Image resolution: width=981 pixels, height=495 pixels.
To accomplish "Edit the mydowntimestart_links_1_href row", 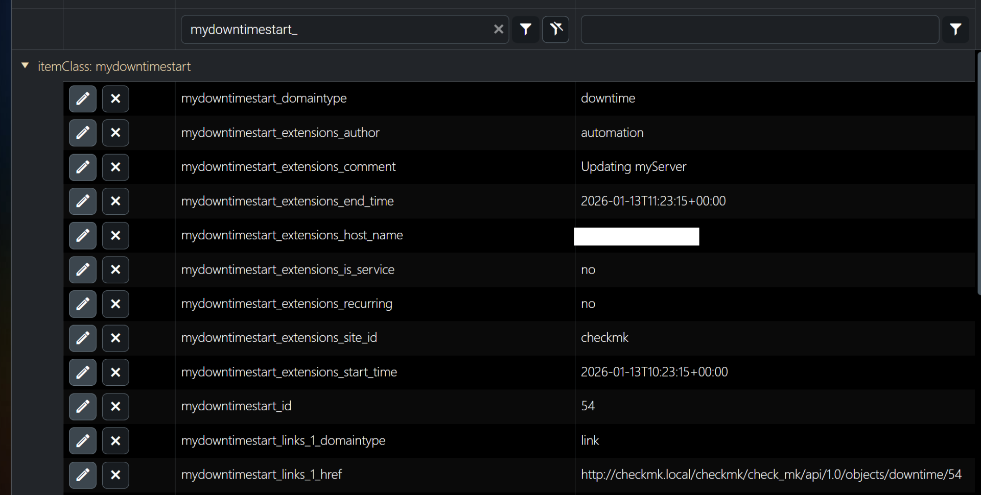I will coord(83,475).
